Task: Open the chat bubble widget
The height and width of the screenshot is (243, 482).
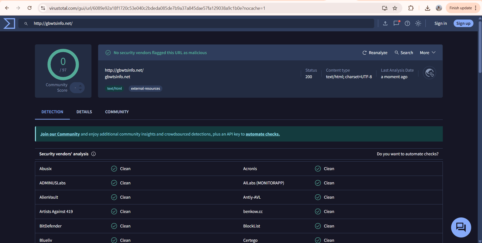Action: pyautogui.click(x=461, y=227)
